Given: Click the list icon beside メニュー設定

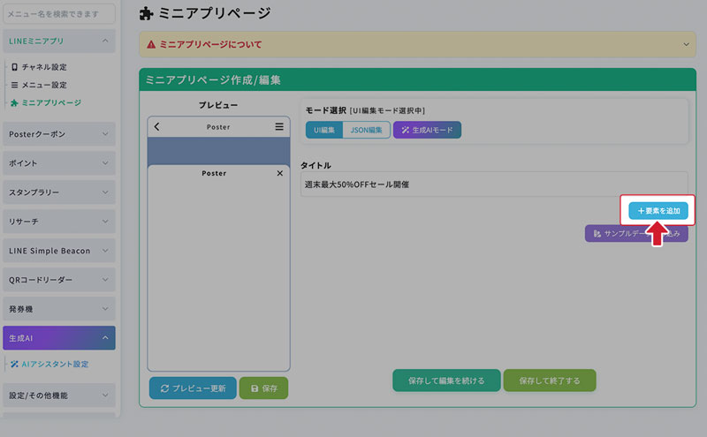Looking at the screenshot, I should coord(14,85).
